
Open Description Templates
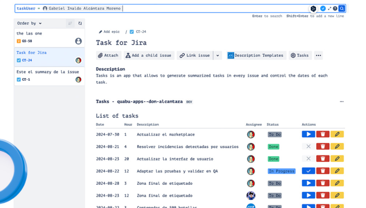click(256, 56)
